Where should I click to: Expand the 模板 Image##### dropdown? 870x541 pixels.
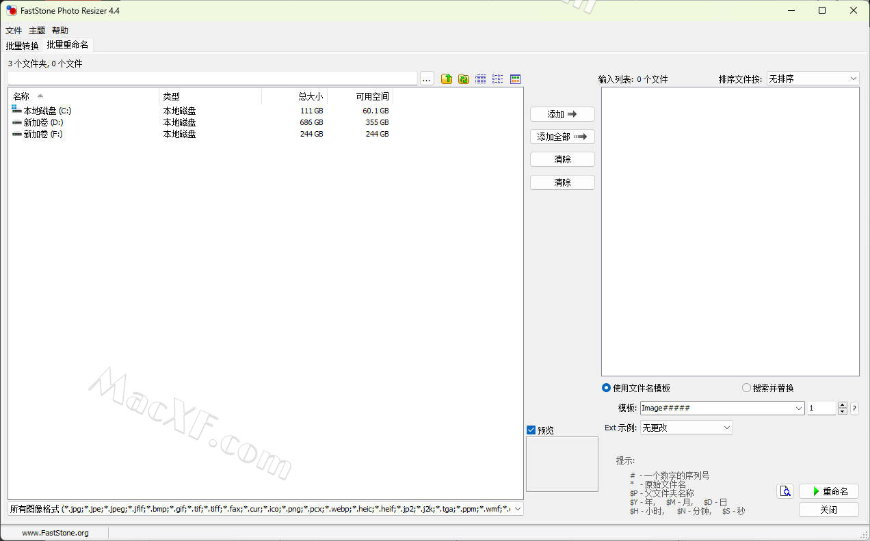click(x=798, y=408)
